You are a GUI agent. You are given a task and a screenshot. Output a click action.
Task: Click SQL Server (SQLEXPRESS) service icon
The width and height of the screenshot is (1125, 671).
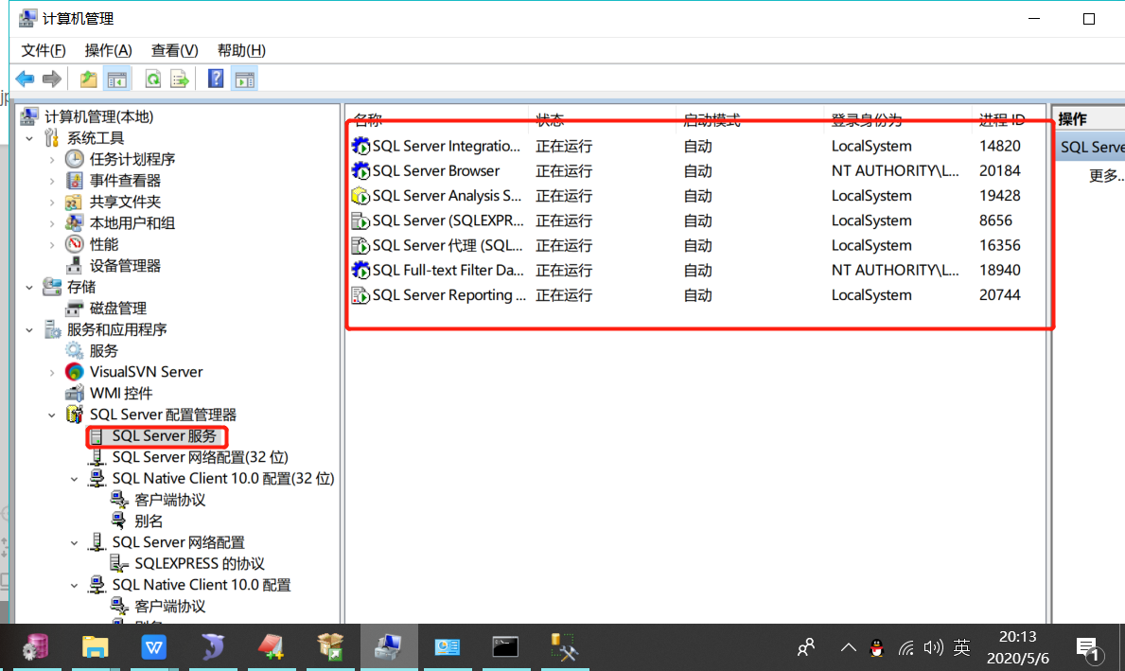(x=360, y=221)
